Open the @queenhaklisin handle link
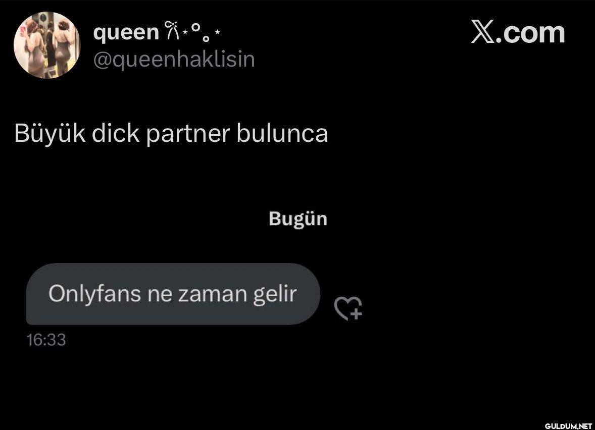Image resolution: width=595 pixels, height=430 pixels. click(174, 59)
